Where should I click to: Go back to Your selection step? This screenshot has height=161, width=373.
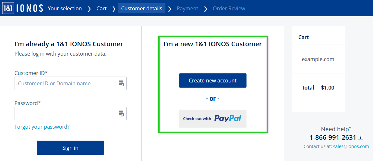click(x=65, y=8)
